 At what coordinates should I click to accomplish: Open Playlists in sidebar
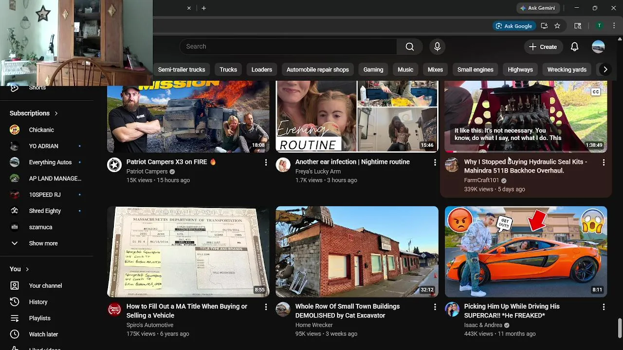pyautogui.click(x=46, y=318)
